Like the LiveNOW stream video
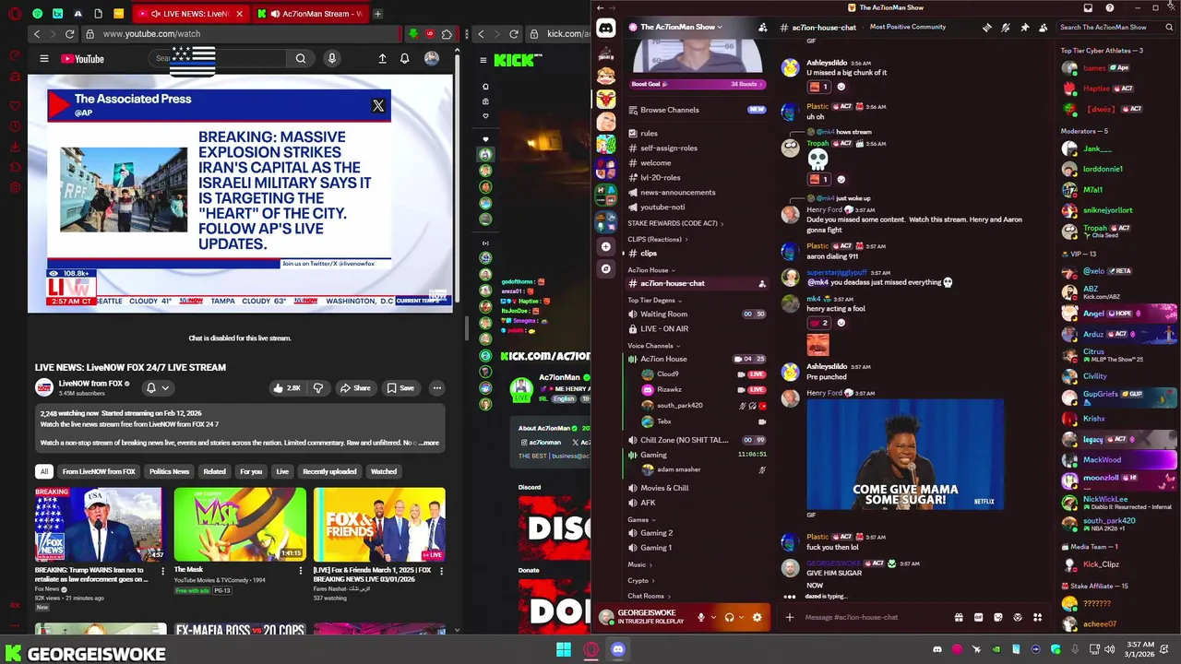Screen dimensions: 1181x664 point(288,388)
